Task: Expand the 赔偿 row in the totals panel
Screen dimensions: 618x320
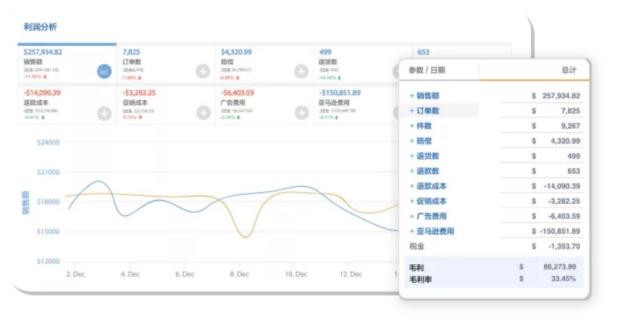Action: [412, 141]
